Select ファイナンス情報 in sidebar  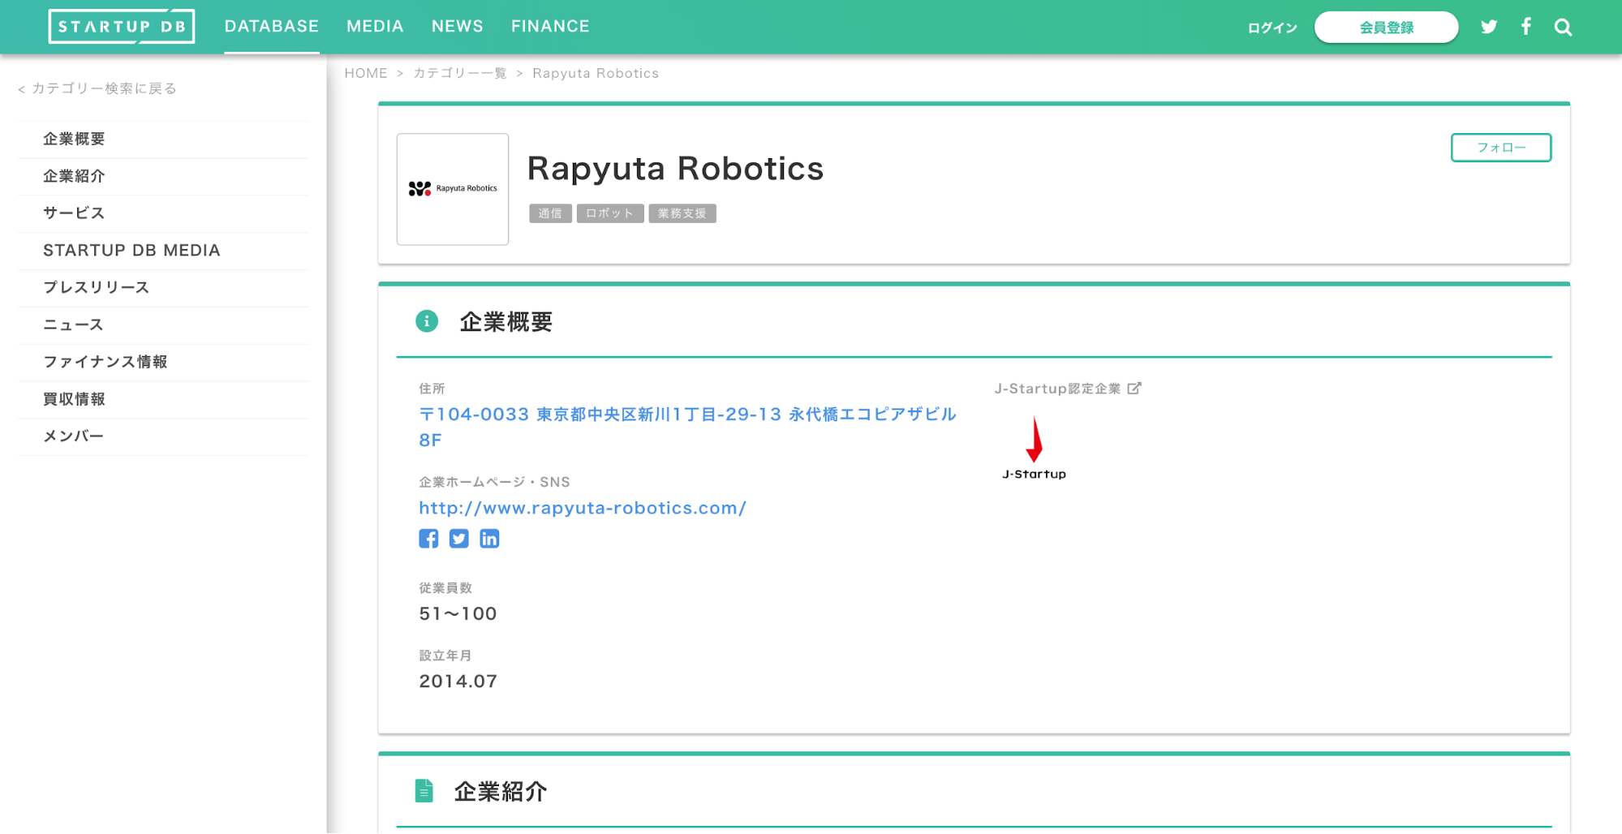163,363
